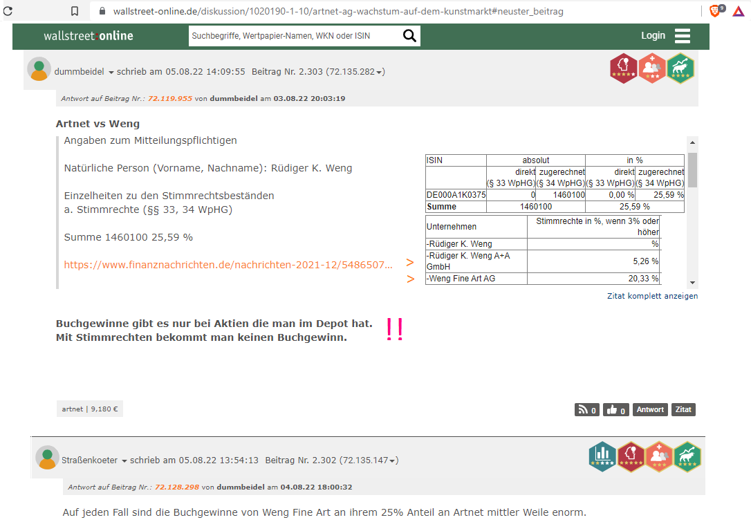This screenshot has height=531, width=751.
Task: Click the Summe table row label
Action: point(442,207)
